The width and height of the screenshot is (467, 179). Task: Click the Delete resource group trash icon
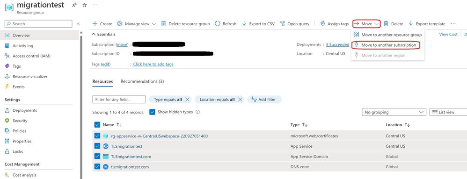(x=163, y=24)
